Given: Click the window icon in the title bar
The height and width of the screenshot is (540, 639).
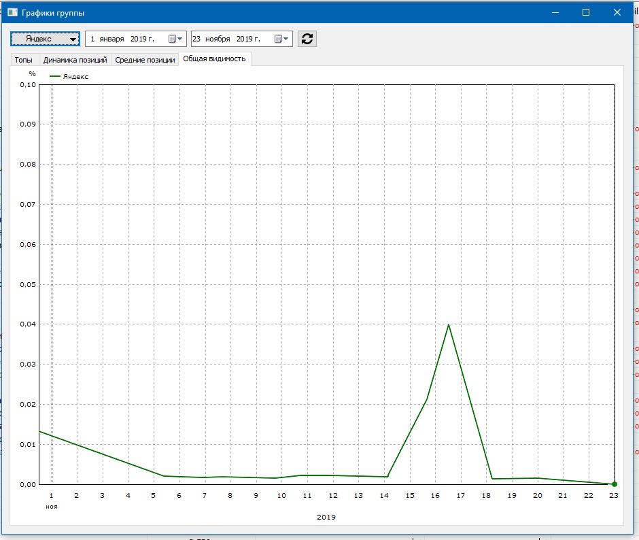Looking at the screenshot, I should tap(12, 13).
